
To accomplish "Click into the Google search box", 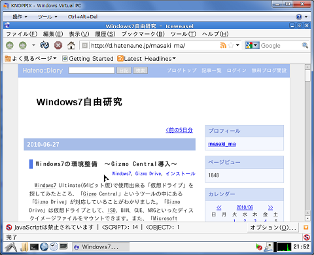I will (280, 46).
